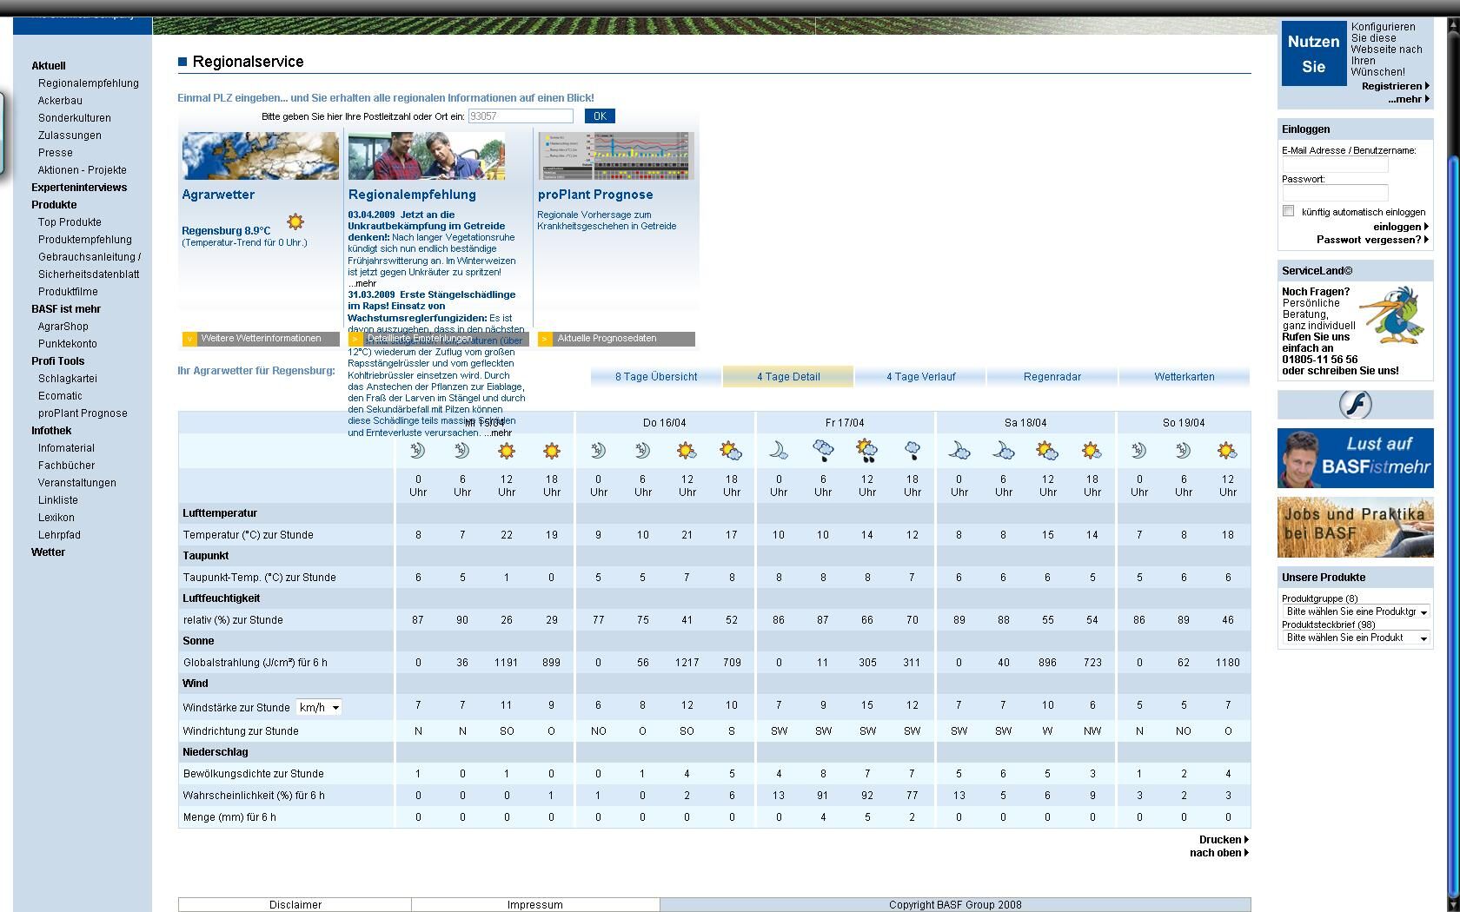Open Schlagkartei in the left navigation

point(67,379)
